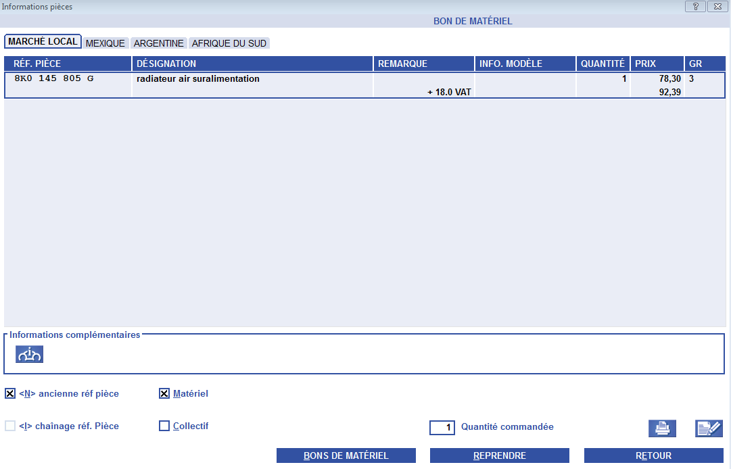
Task: Click the Quantité commandée input field
Action: (x=442, y=428)
